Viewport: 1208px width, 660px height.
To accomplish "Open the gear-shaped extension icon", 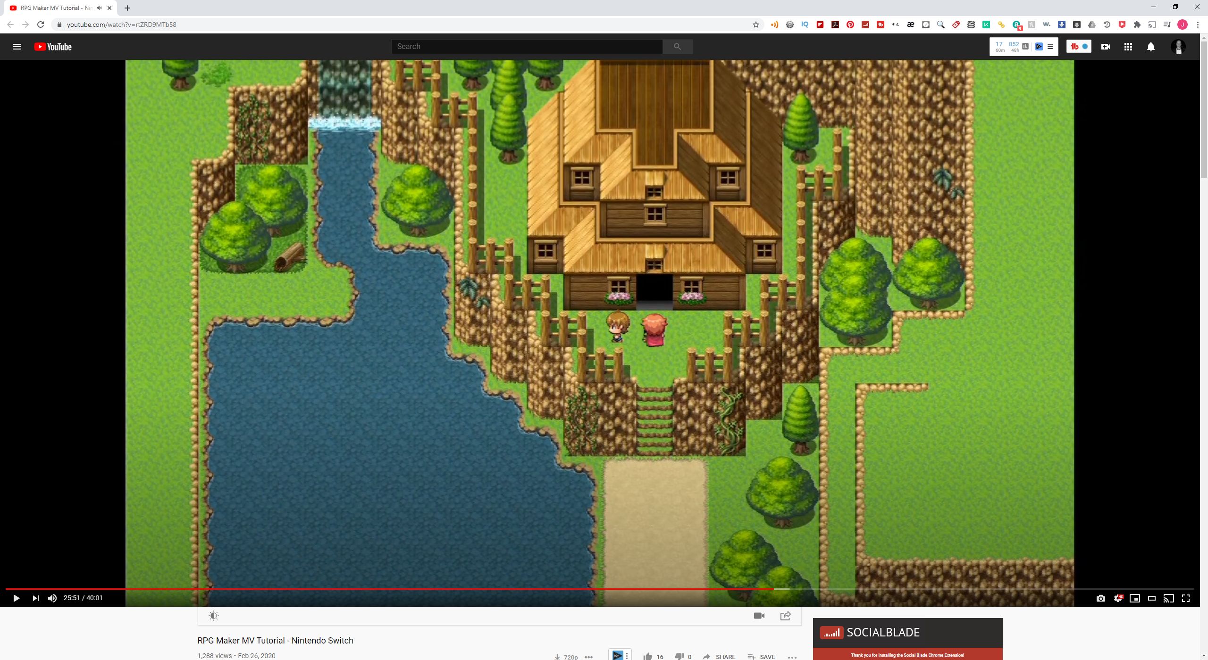I will point(790,25).
